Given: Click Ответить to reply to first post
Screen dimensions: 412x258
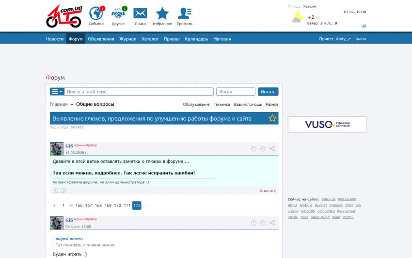Looking at the screenshot, I should click(267, 190).
